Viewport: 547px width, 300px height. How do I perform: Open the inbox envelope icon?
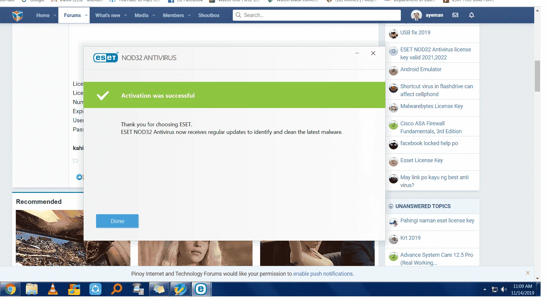pyautogui.click(x=455, y=15)
